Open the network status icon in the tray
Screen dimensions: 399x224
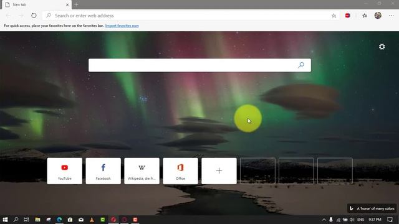point(338,220)
